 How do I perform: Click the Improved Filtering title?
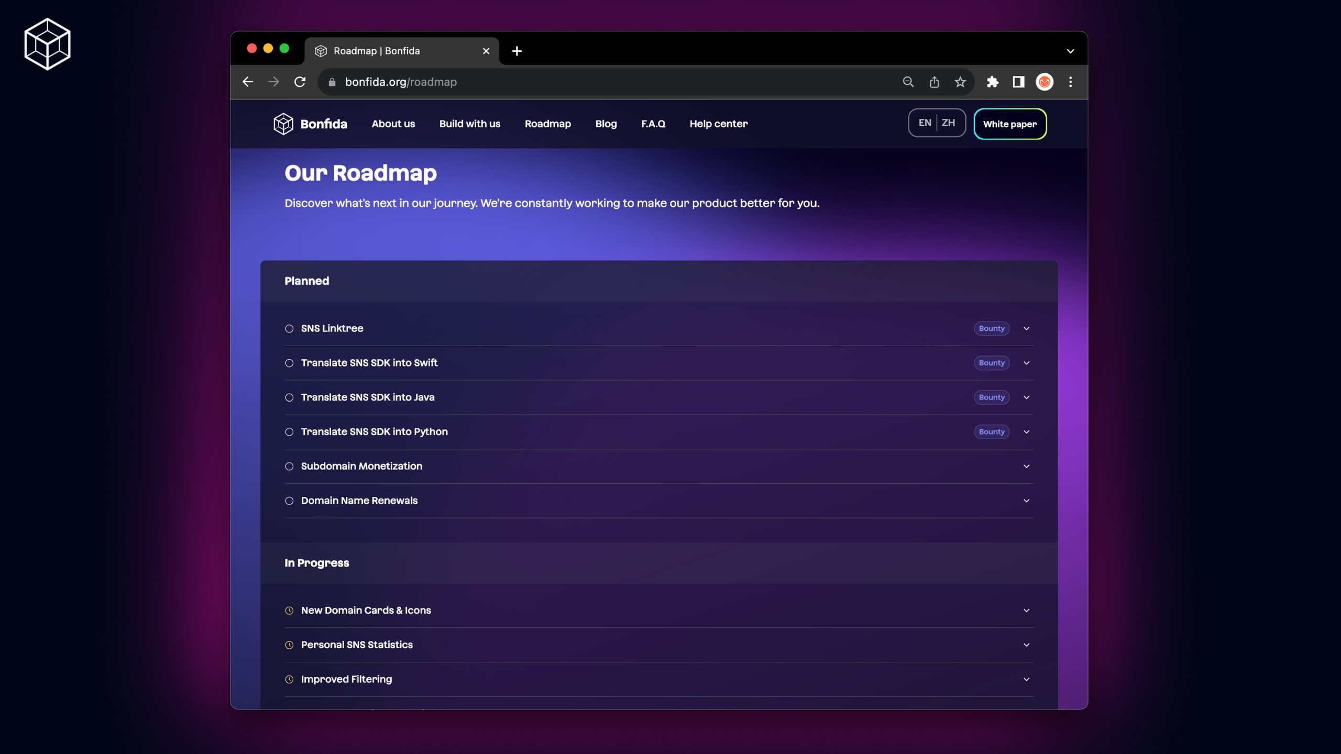pyautogui.click(x=346, y=679)
